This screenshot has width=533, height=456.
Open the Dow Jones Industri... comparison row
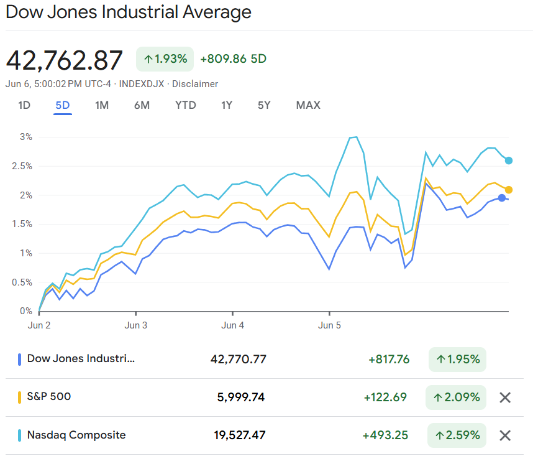[x=265, y=360]
